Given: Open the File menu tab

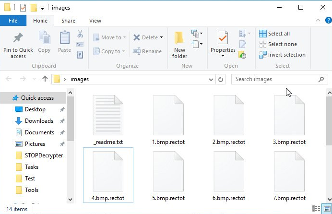Looking at the screenshot, I should 13,21.
